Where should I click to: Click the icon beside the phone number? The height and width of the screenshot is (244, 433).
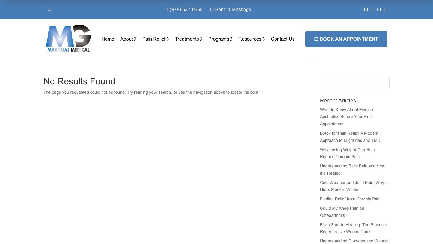pyautogui.click(x=166, y=10)
